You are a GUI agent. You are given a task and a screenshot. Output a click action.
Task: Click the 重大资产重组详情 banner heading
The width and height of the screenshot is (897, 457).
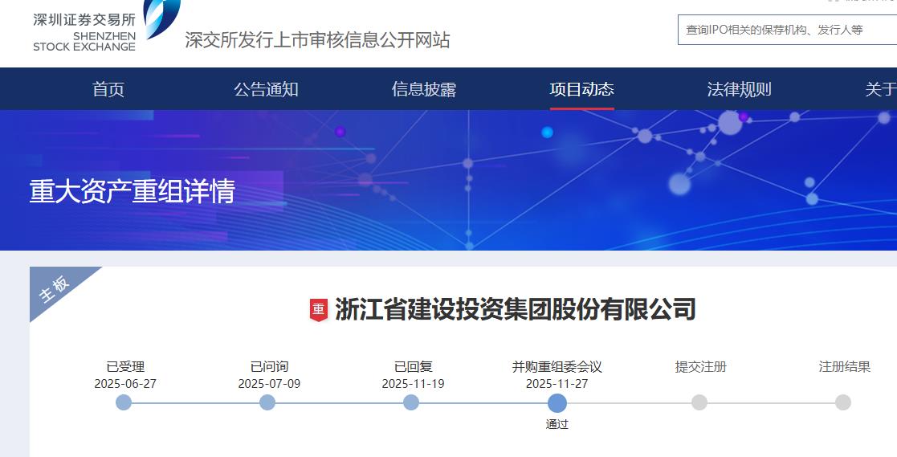pos(133,191)
